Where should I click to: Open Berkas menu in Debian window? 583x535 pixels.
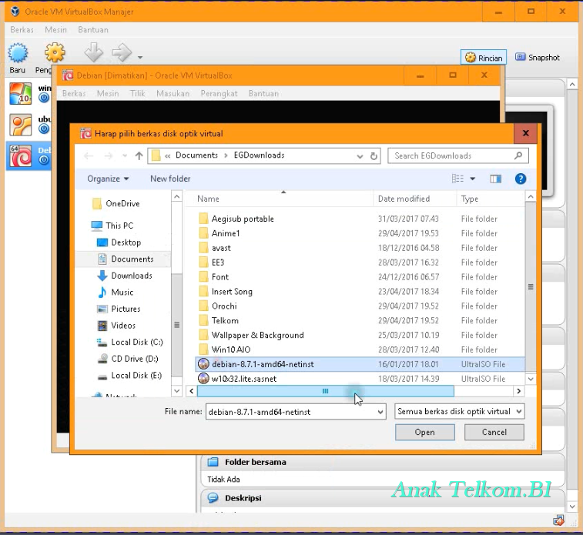coord(74,93)
